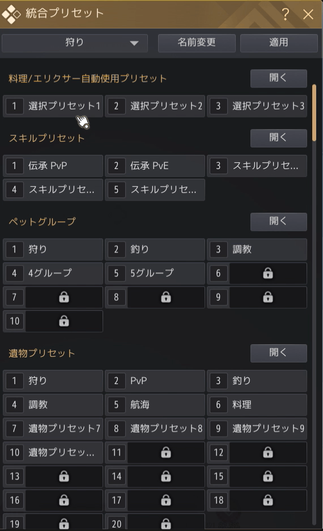This screenshot has height=531, width=323.
Task: Select the 伝承 PvE skill preset
Action: pos(155,166)
